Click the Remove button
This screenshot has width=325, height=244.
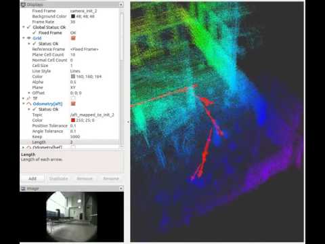[x=85, y=178]
